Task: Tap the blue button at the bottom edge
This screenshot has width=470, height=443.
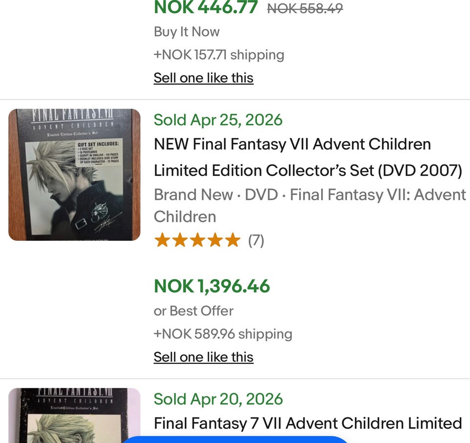Action: pyautogui.click(x=235, y=440)
